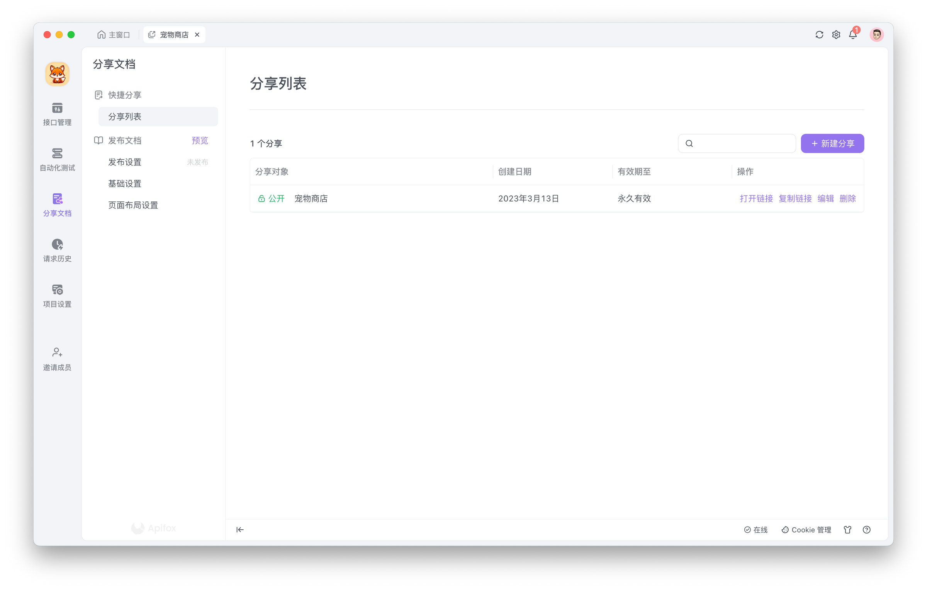Image resolution: width=927 pixels, height=590 pixels.
Task: Open the Cookie 管理 panel
Action: [x=806, y=530]
